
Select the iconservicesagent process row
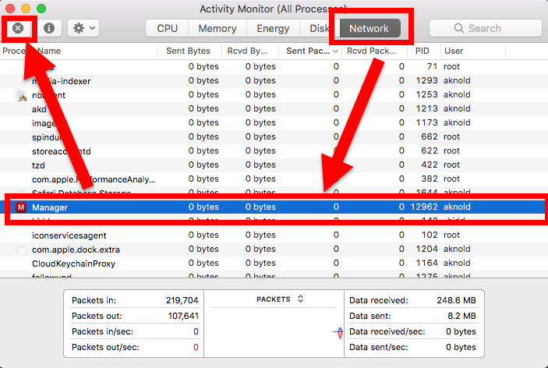click(x=234, y=235)
